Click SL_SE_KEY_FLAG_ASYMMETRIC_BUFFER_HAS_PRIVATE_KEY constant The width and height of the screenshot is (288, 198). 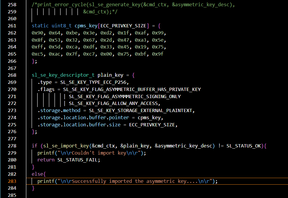coord(132,89)
